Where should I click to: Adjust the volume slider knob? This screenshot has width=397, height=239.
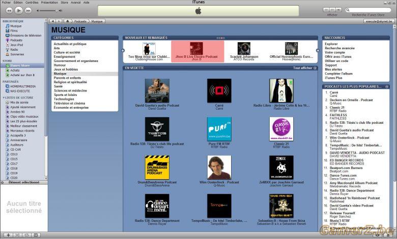56,11
